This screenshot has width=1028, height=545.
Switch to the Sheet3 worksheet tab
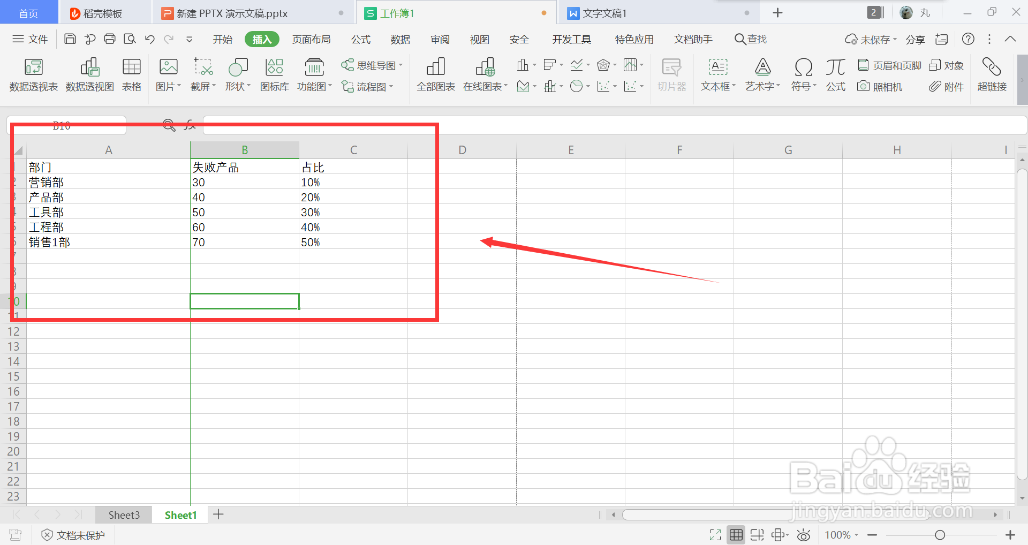(x=124, y=515)
